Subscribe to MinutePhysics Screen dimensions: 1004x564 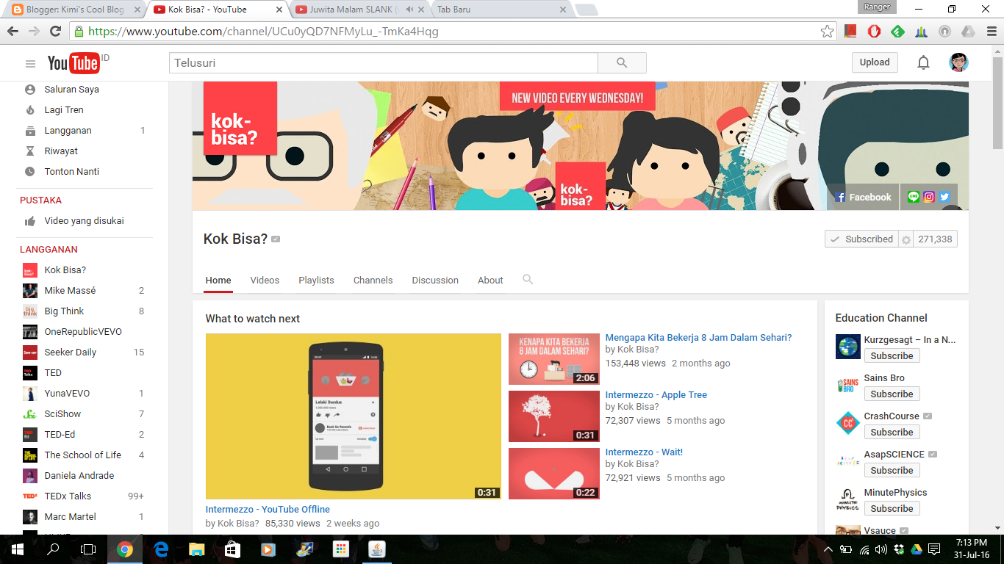(892, 509)
